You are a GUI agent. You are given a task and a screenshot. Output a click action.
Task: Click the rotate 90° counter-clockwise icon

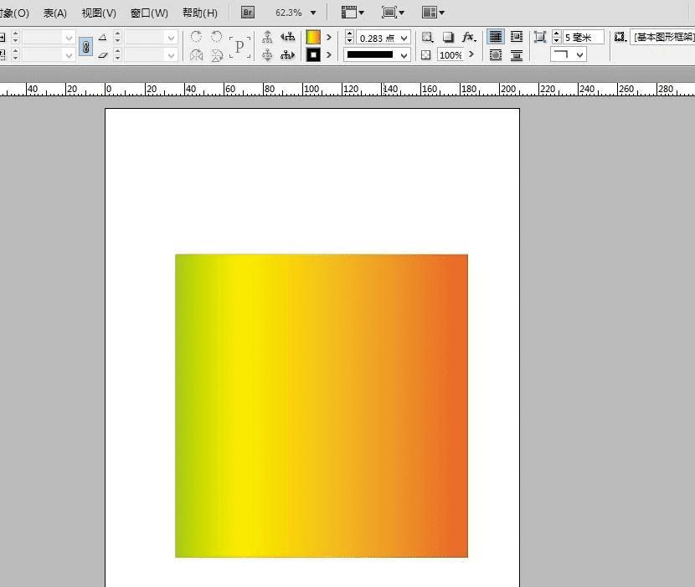(x=216, y=37)
